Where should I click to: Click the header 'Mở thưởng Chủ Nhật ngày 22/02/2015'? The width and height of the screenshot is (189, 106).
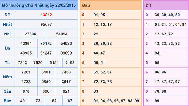(x=39, y=5)
